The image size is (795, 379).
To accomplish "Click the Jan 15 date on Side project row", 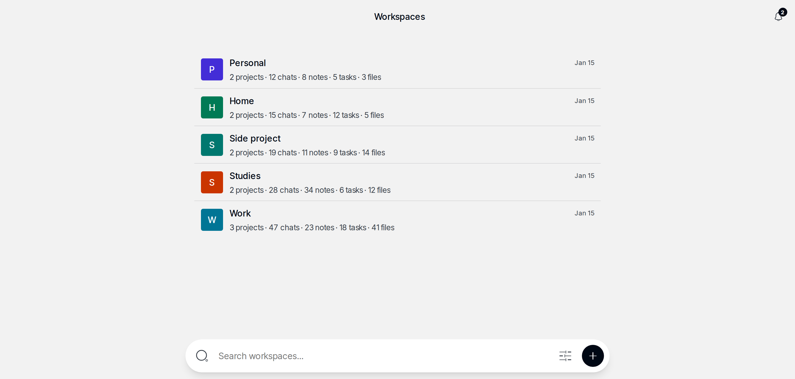I will coord(584,138).
